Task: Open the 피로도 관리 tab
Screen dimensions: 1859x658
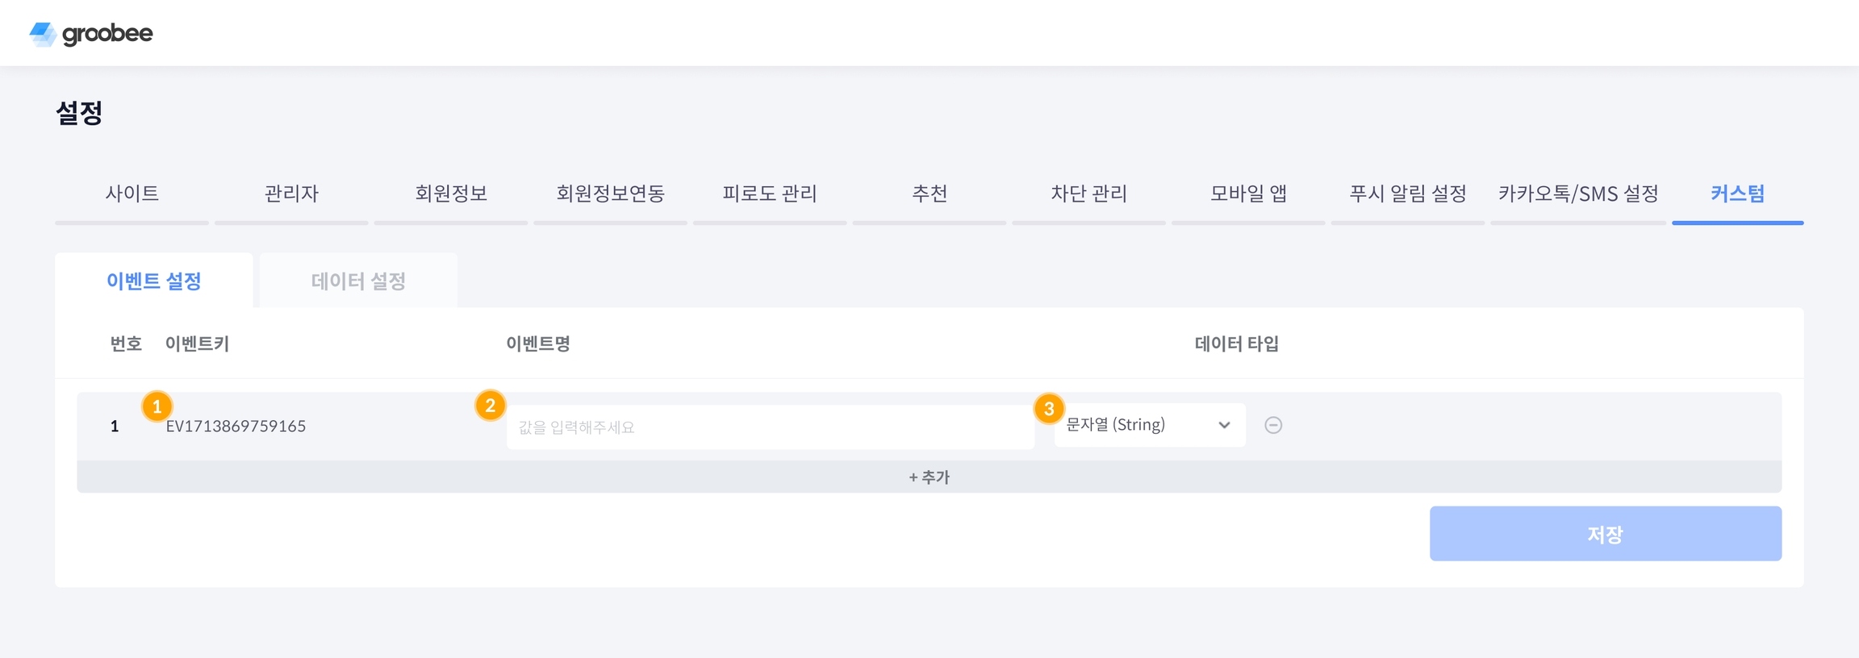Action: point(770,194)
